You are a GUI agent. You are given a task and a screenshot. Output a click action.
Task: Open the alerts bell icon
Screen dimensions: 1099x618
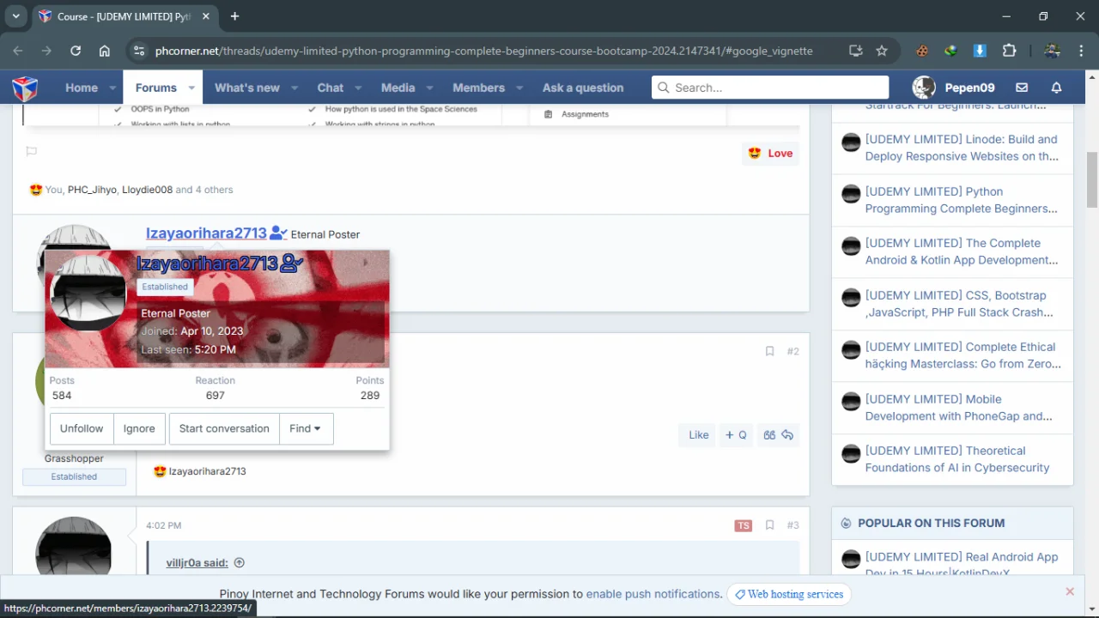[1057, 88]
